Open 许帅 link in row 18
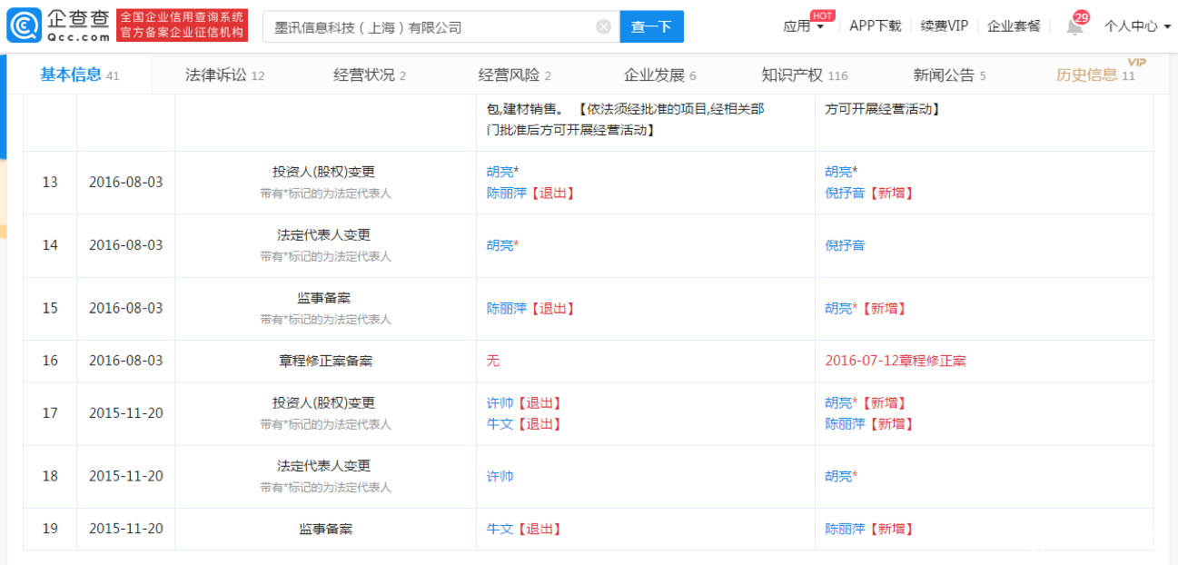The image size is (1178, 565). (x=500, y=476)
